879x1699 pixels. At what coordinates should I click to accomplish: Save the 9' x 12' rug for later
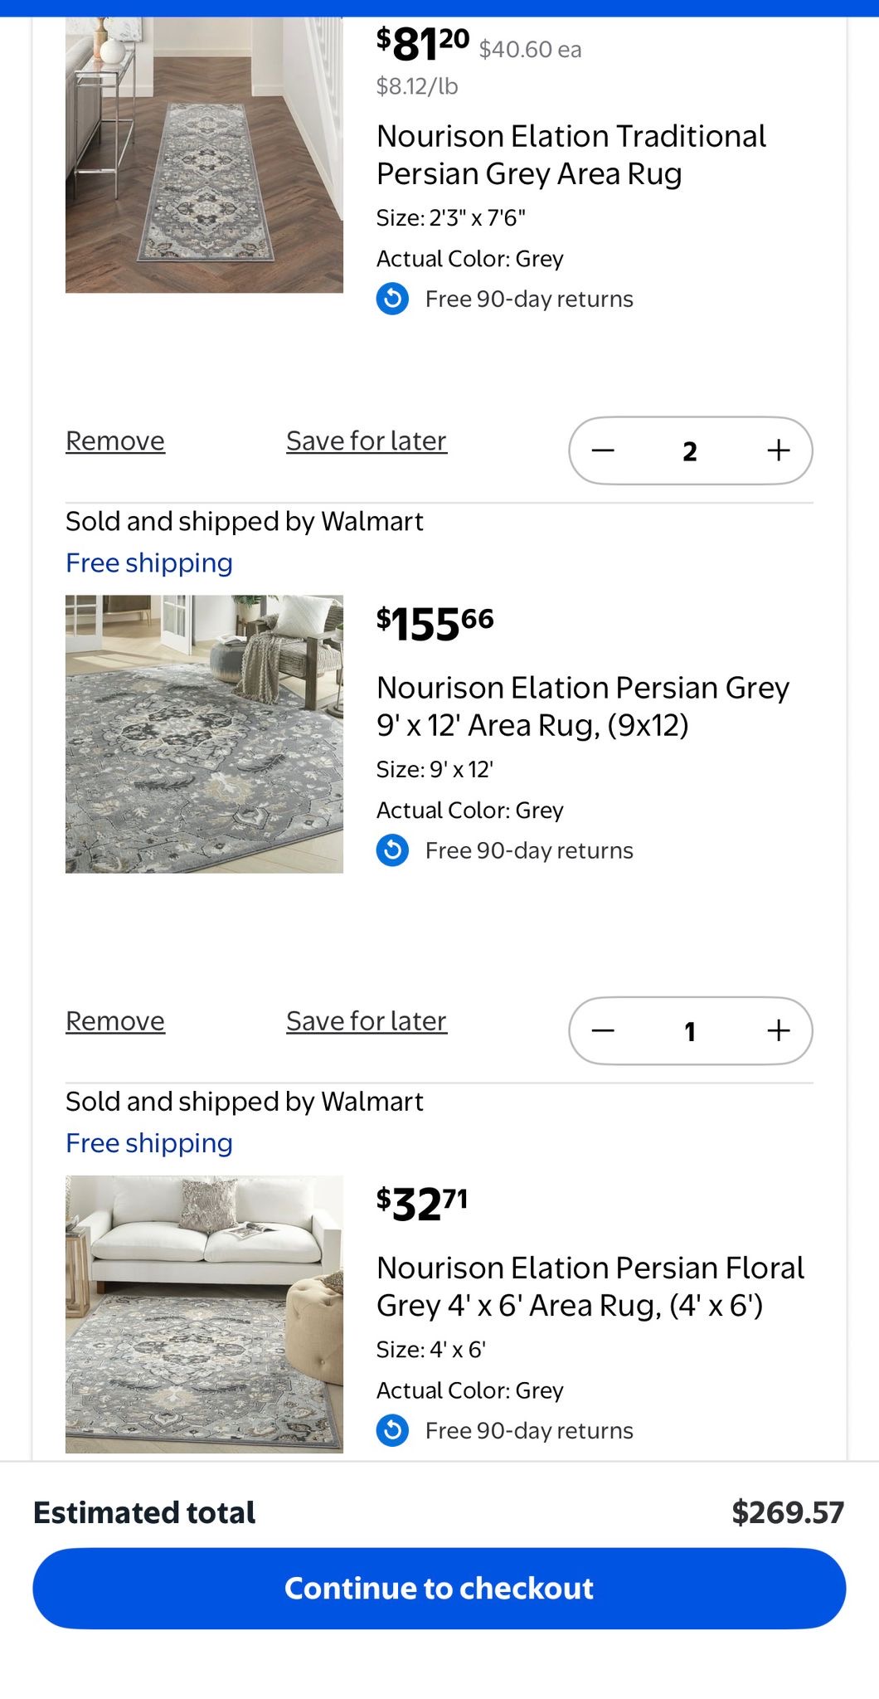click(x=367, y=1020)
